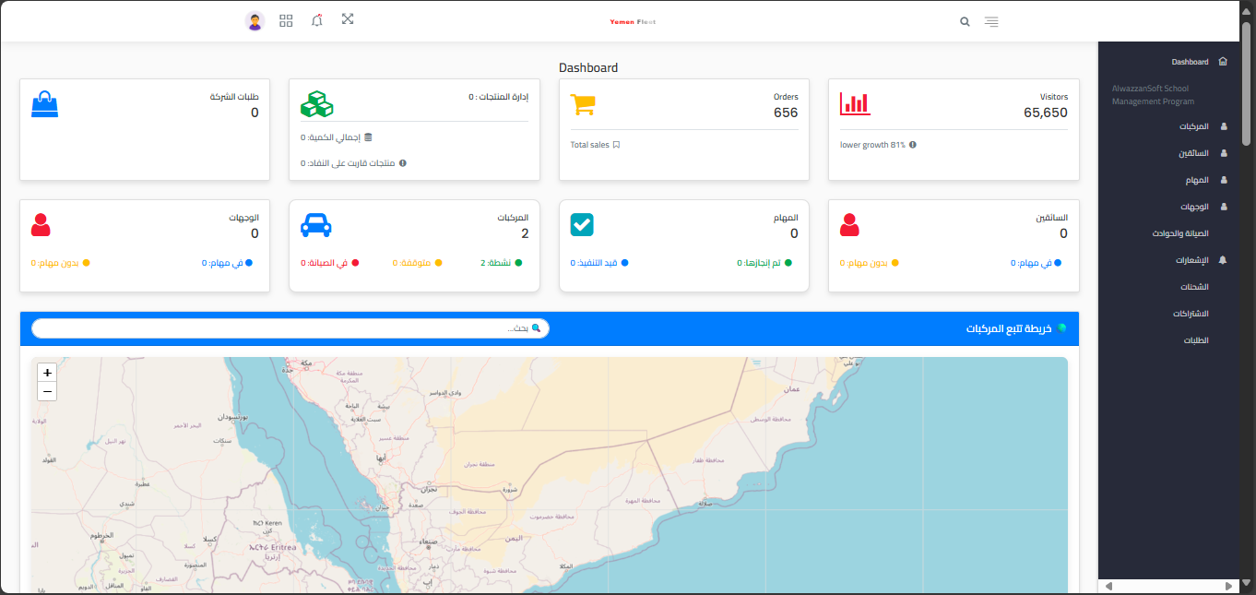1256x595 pixels.
Task: Toggle sidebar using the hamburger menu icon
Action: (x=991, y=21)
